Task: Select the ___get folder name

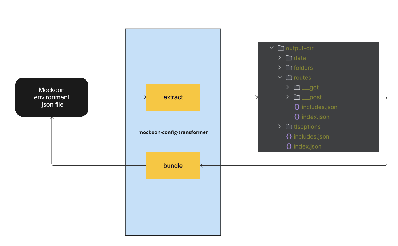Action: coord(310,88)
